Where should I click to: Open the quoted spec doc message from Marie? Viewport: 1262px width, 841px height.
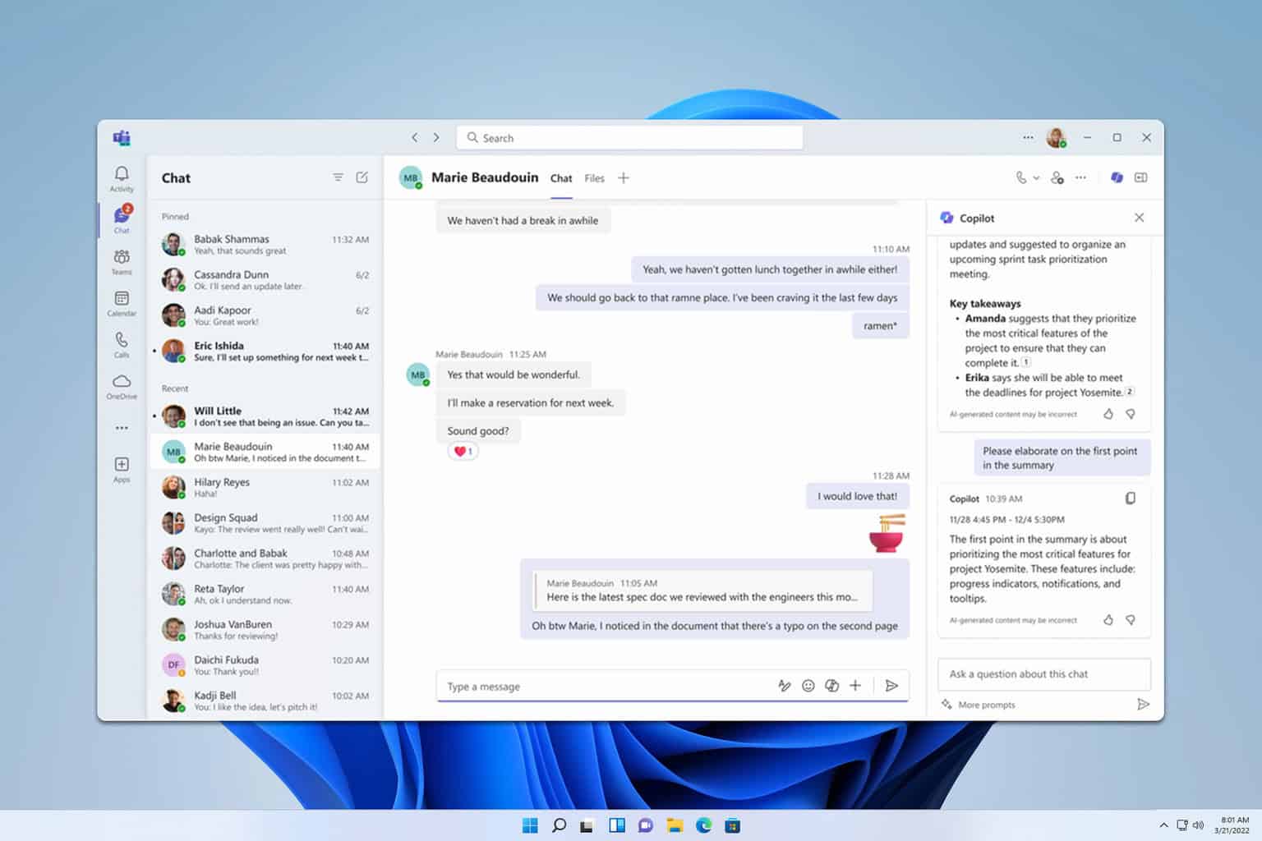[x=702, y=591]
